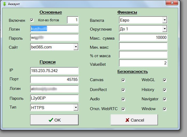
Task: Toggle the Откл. WebRTC checkbox
Action: [123, 109]
